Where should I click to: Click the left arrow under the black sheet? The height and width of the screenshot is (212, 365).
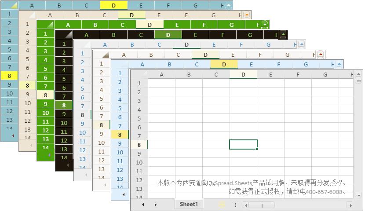(x=68, y=165)
